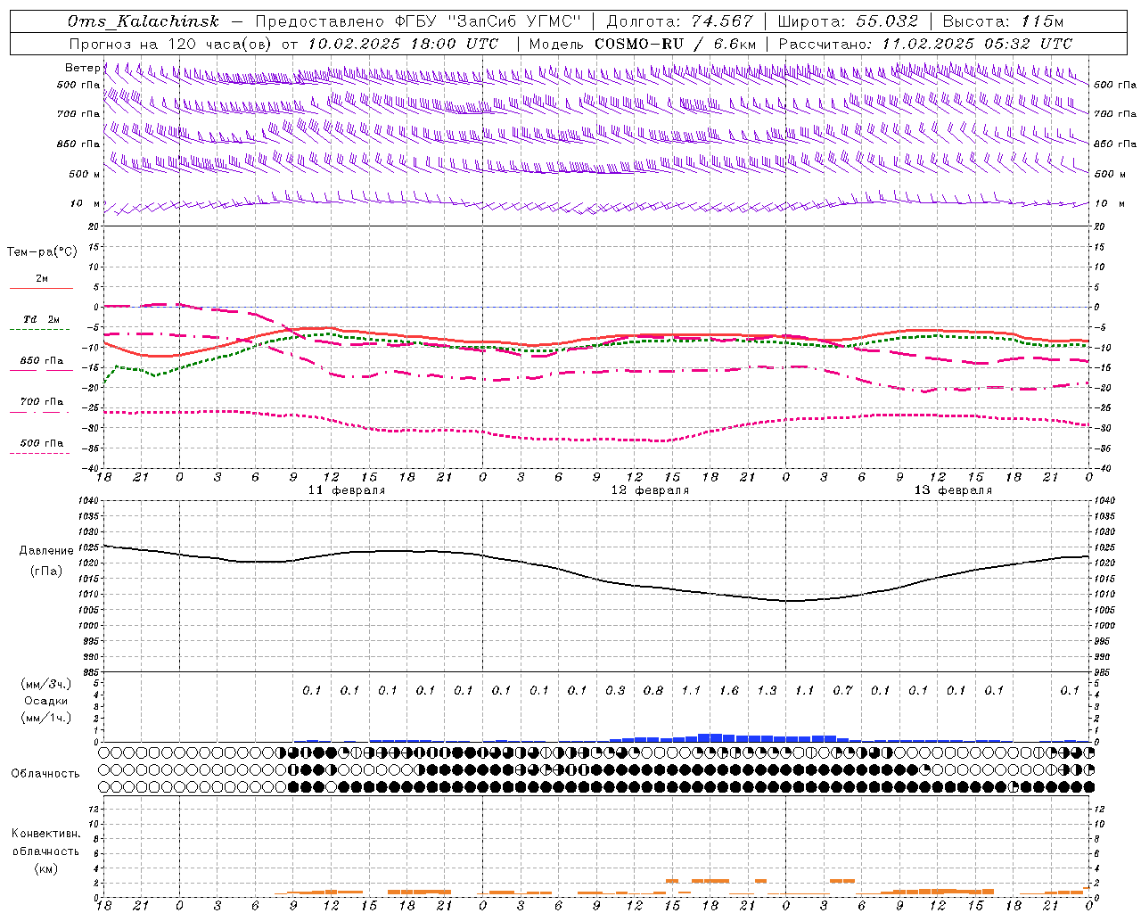This screenshot has width=1141, height=913.
Task: Click the Давление pressure panel label
Action: click(x=46, y=551)
